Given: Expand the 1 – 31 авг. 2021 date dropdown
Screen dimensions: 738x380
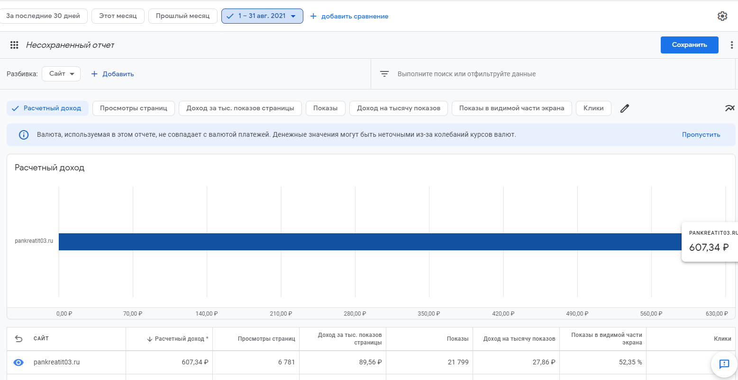Looking at the screenshot, I should [262, 16].
